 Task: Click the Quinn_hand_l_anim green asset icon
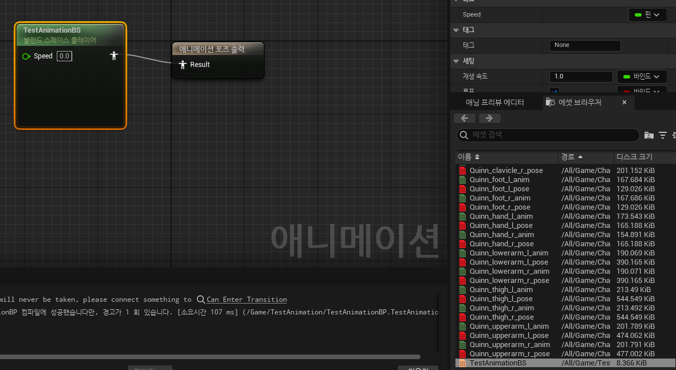point(462,217)
